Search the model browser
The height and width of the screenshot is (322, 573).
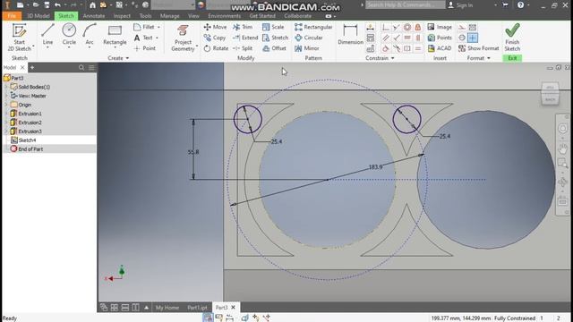[x=81, y=68]
